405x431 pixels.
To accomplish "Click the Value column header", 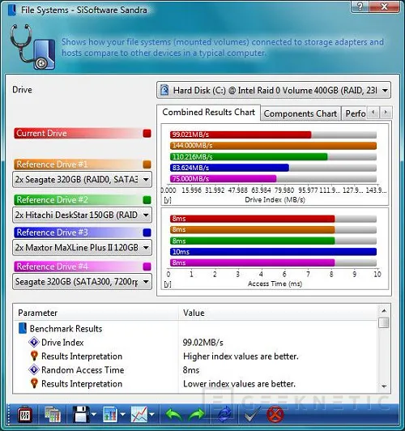I will (x=278, y=313).
